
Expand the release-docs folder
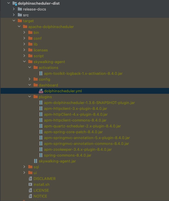pos(14,9)
